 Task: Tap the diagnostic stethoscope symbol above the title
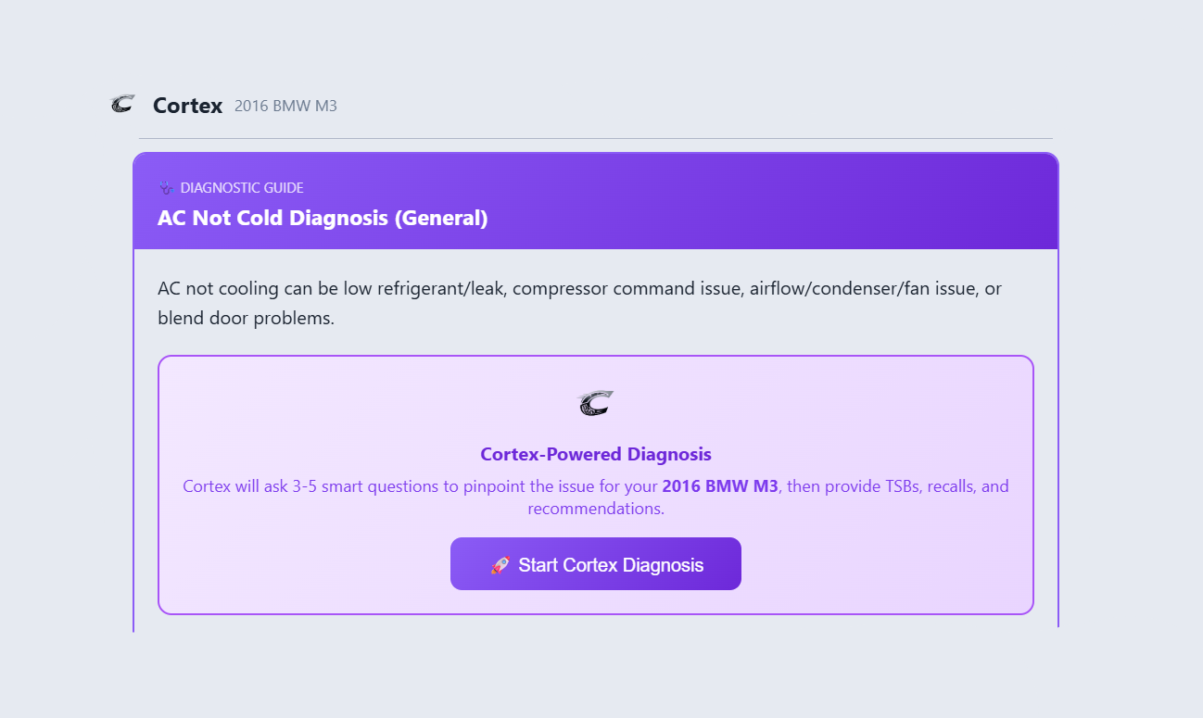[x=166, y=186]
